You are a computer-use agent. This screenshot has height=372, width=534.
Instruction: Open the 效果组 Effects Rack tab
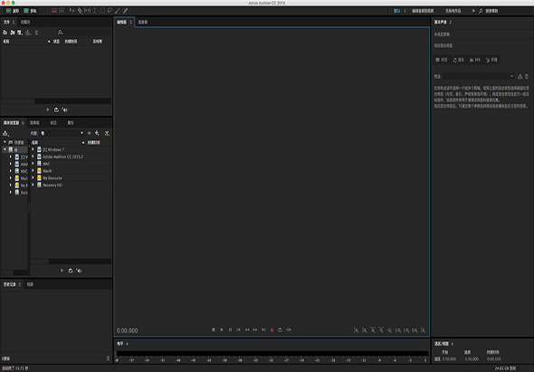coord(34,122)
